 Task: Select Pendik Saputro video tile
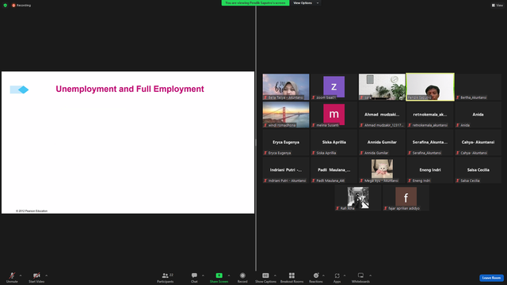430,87
